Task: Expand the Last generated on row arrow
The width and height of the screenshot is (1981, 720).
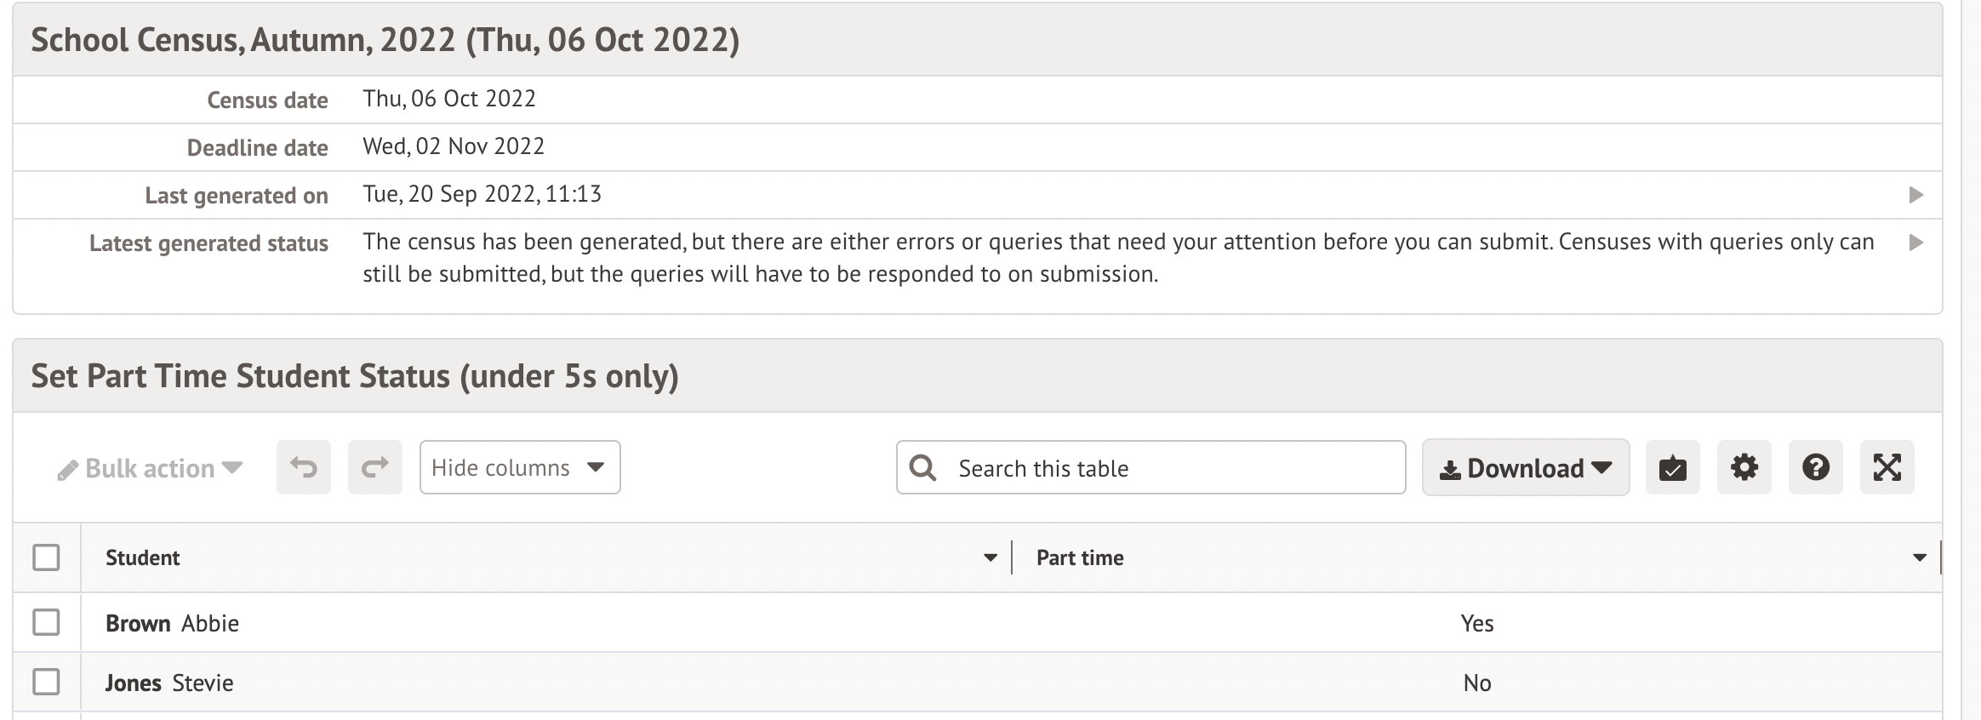Action: point(1916,195)
